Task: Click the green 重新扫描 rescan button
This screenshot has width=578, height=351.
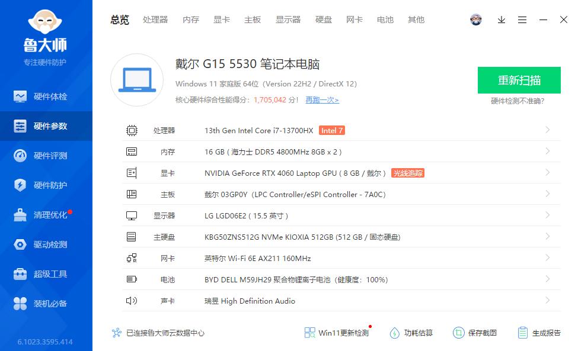Action: point(519,80)
